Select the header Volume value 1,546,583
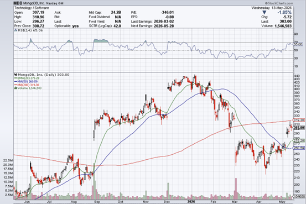 point(283,26)
